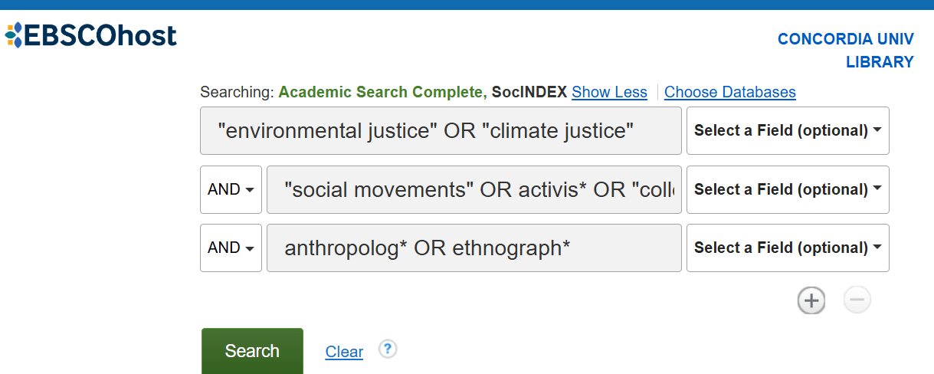Open the Choose Databases link

(x=730, y=92)
